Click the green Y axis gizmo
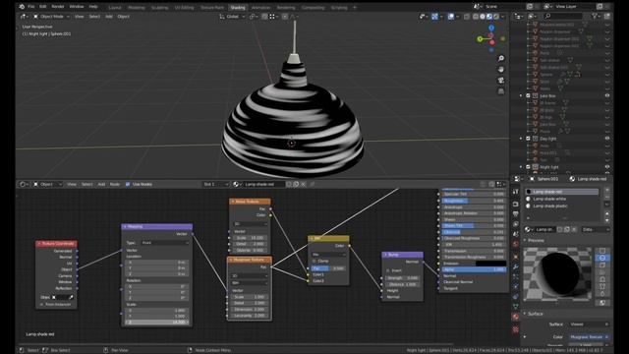This screenshot has width=629, height=354. click(x=480, y=39)
